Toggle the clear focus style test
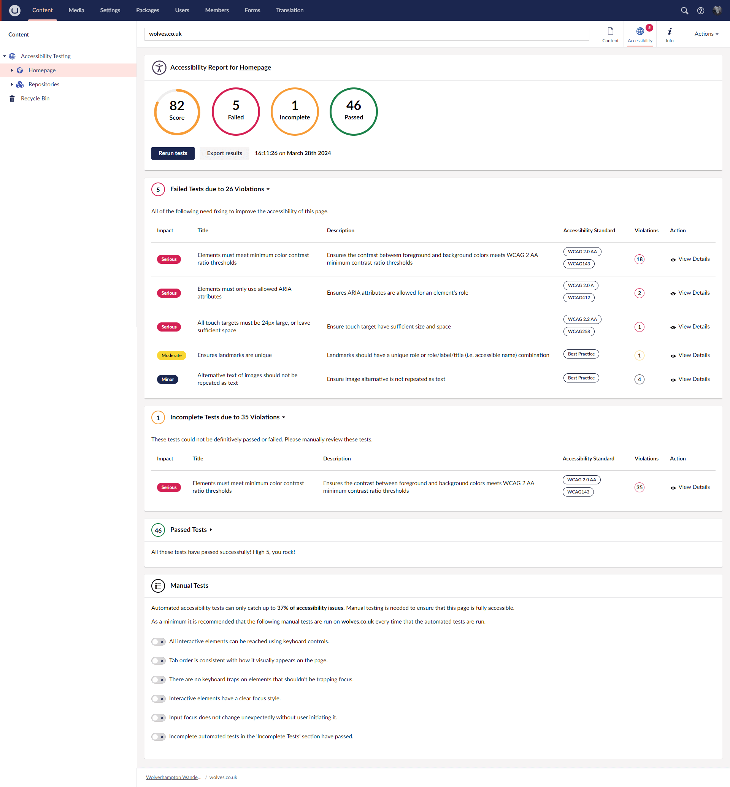 pos(158,698)
